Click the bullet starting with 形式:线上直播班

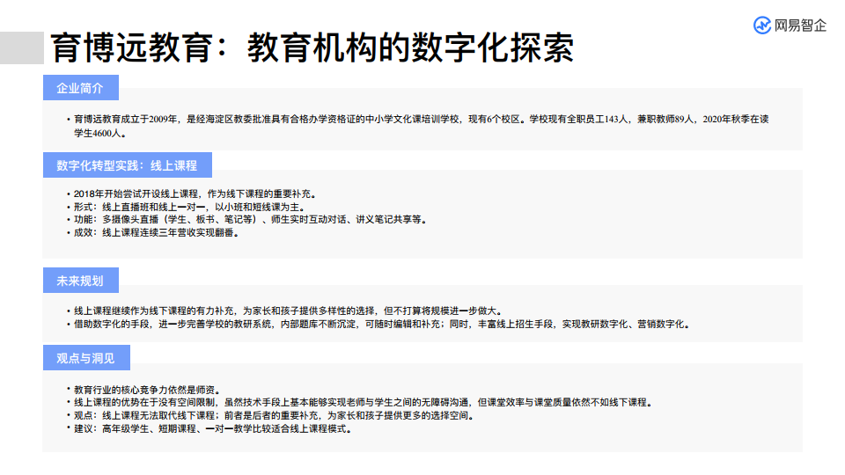pos(202,207)
